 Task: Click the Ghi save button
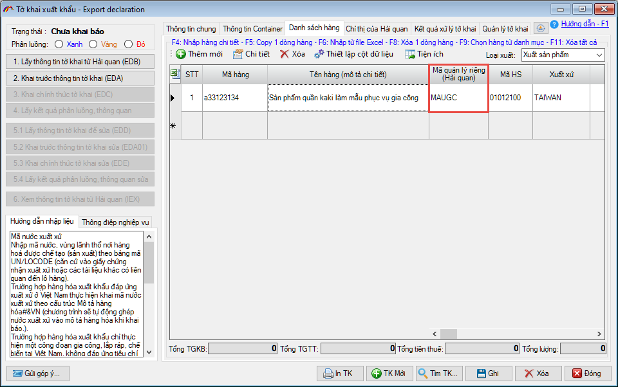(x=489, y=373)
